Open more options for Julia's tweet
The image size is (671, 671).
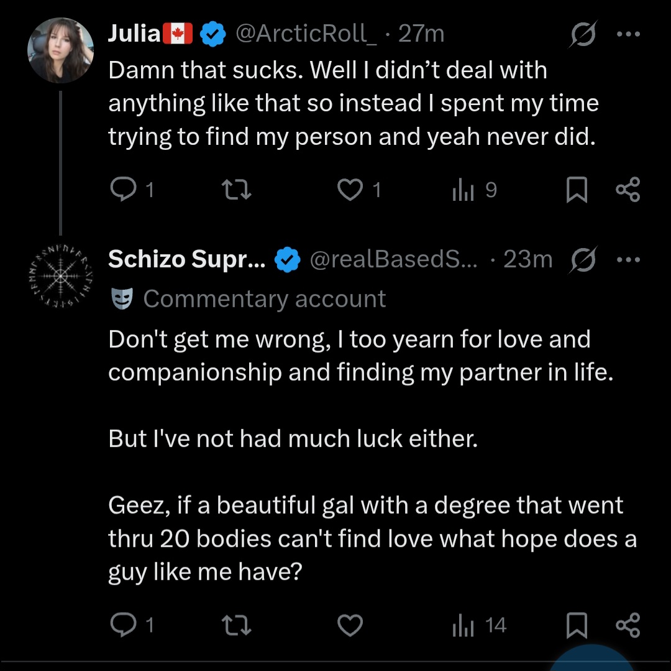coord(628,35)
